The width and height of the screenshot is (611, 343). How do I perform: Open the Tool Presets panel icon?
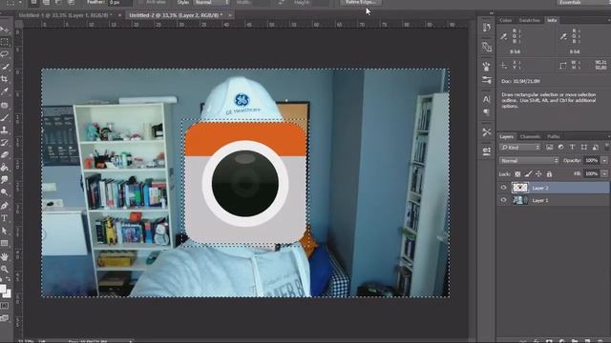[486, 131]
